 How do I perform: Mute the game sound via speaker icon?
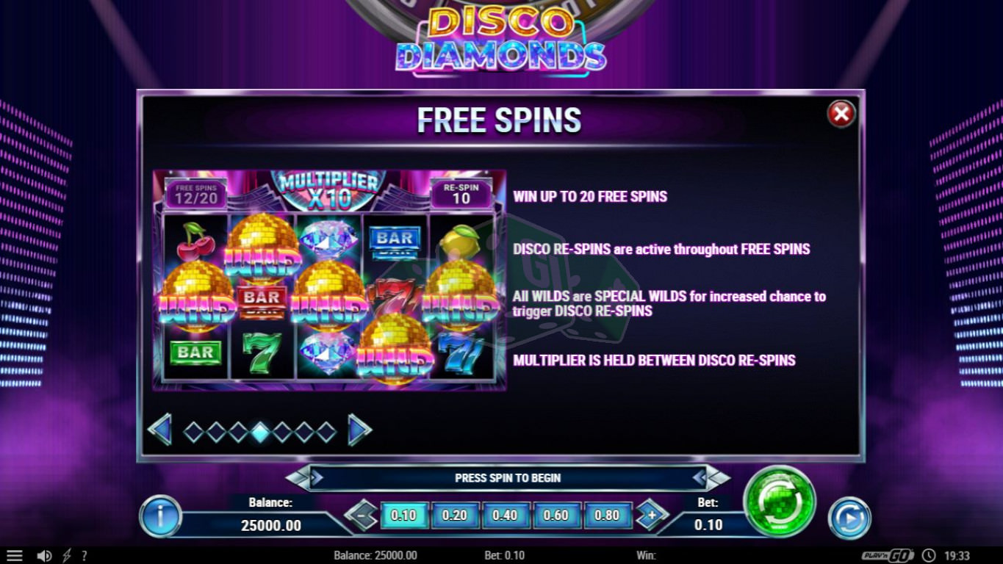pyautogui.click(x=44, y=556)
